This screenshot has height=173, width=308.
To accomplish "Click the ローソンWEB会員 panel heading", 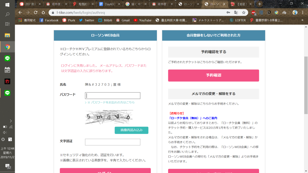I will [105, 35].
